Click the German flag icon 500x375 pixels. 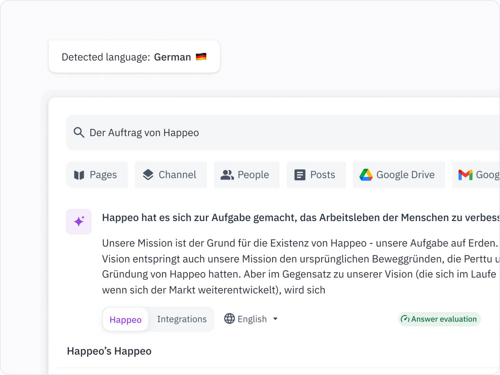point(201,57)
